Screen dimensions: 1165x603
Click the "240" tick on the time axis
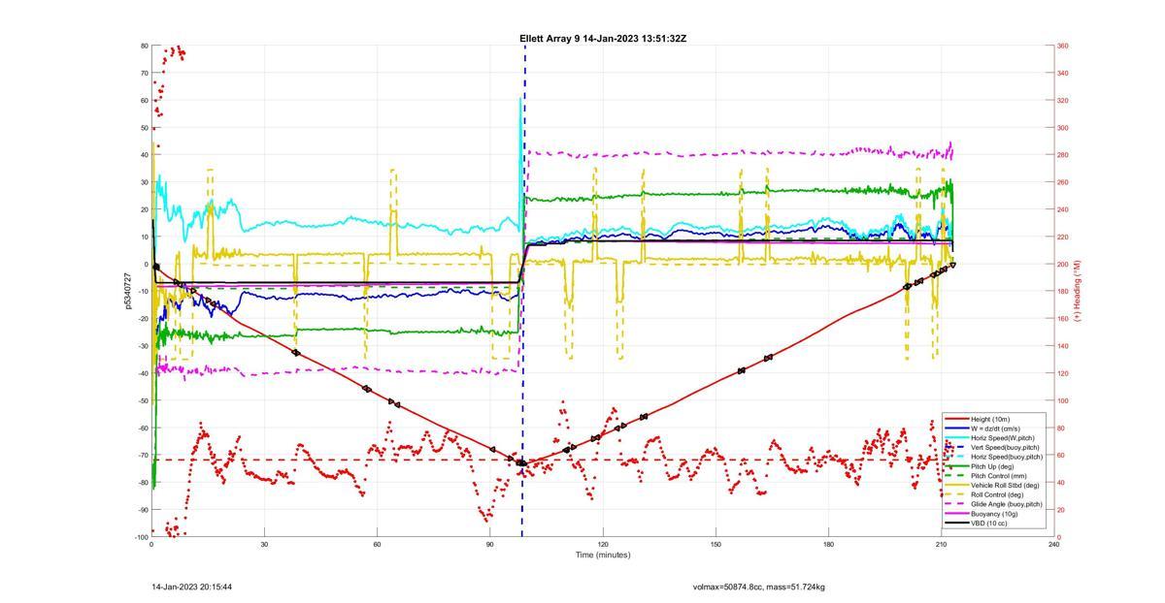(x=1054, y=545)
